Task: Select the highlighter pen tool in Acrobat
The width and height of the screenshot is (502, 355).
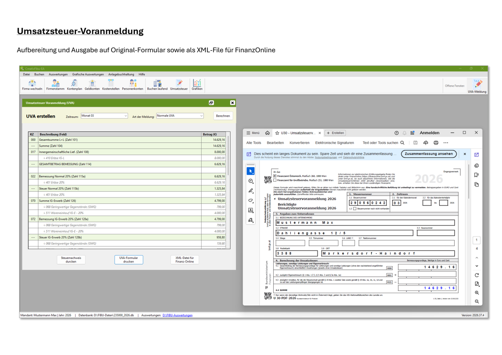Action: tap(251, 191)
